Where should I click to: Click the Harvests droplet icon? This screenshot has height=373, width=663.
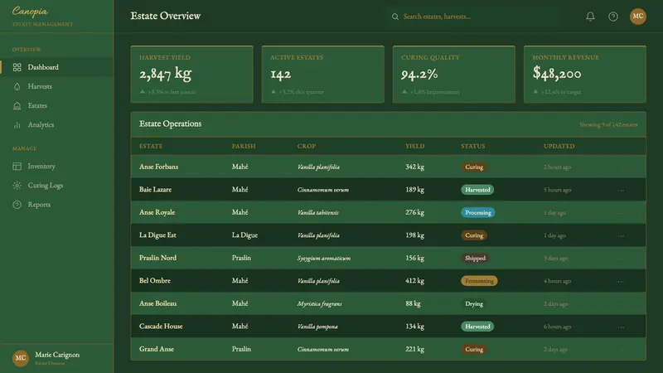click(17, 86)
